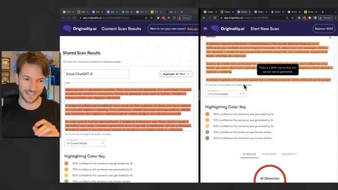Open tab search chevron in left browser

coord(195,12)
